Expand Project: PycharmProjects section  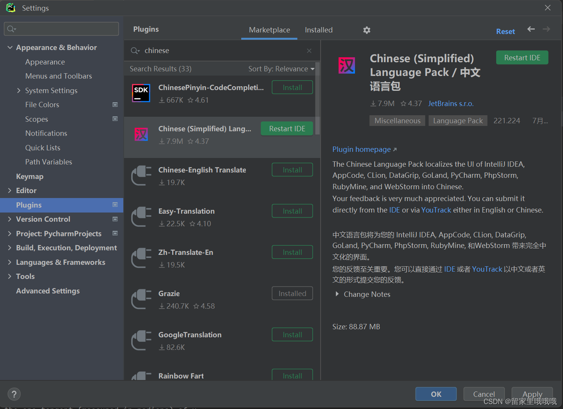pyautogui.click(x=10, y=233)
